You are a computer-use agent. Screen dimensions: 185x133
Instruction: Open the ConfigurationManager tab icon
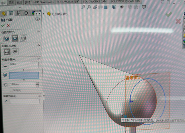click(19, 13)
